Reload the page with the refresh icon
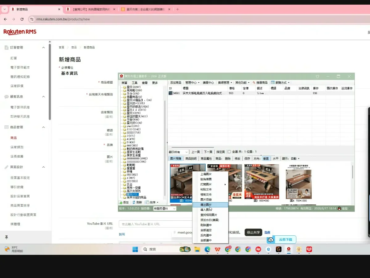This screenshot has width=370, height=278. click(x=22, y=19)
